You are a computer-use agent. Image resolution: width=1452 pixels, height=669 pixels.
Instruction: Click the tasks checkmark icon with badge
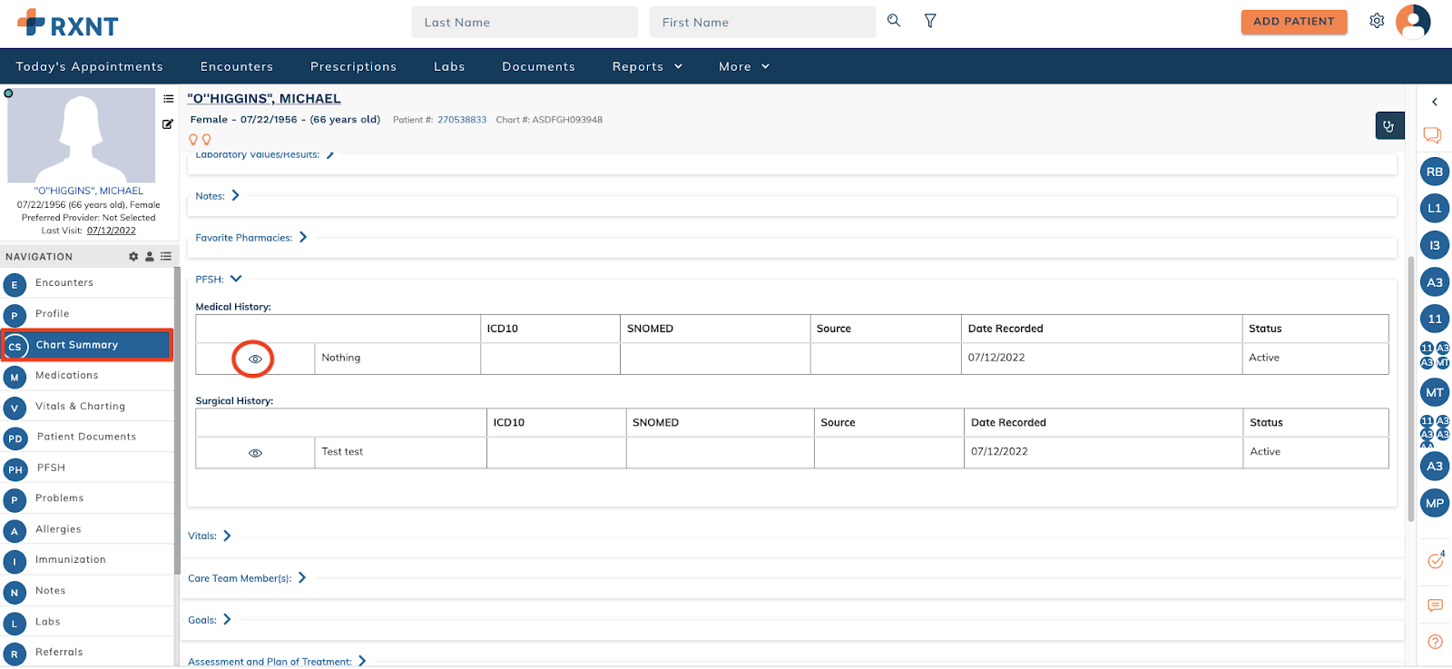pos(1435,561)
